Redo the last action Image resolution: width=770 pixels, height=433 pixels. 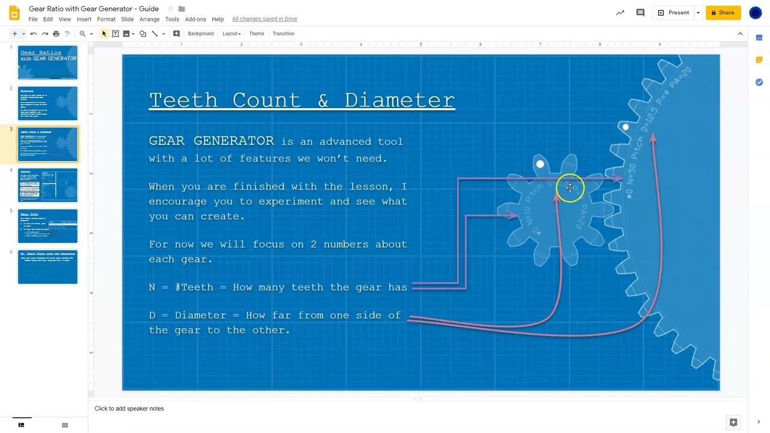pyautogui.click(x=45, y=34)
